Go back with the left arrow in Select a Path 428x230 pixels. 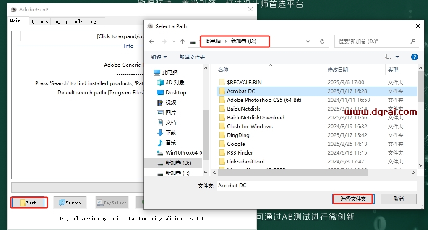(x=151, y=41)
